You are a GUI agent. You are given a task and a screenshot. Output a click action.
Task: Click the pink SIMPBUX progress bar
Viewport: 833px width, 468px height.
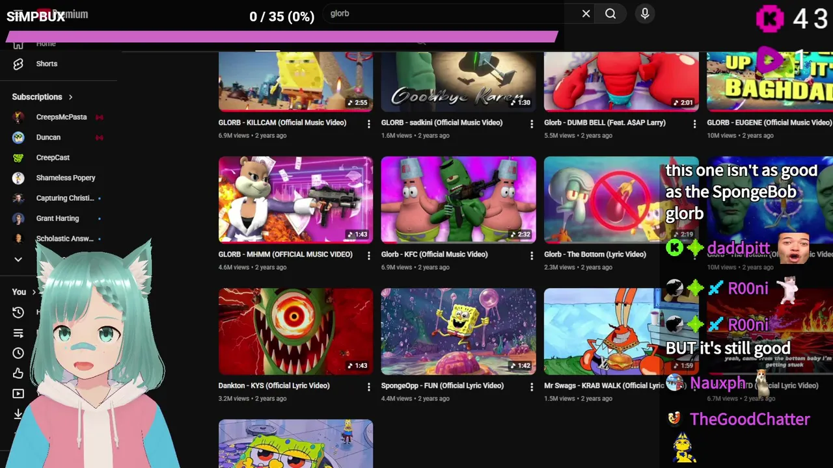point(282,38)
